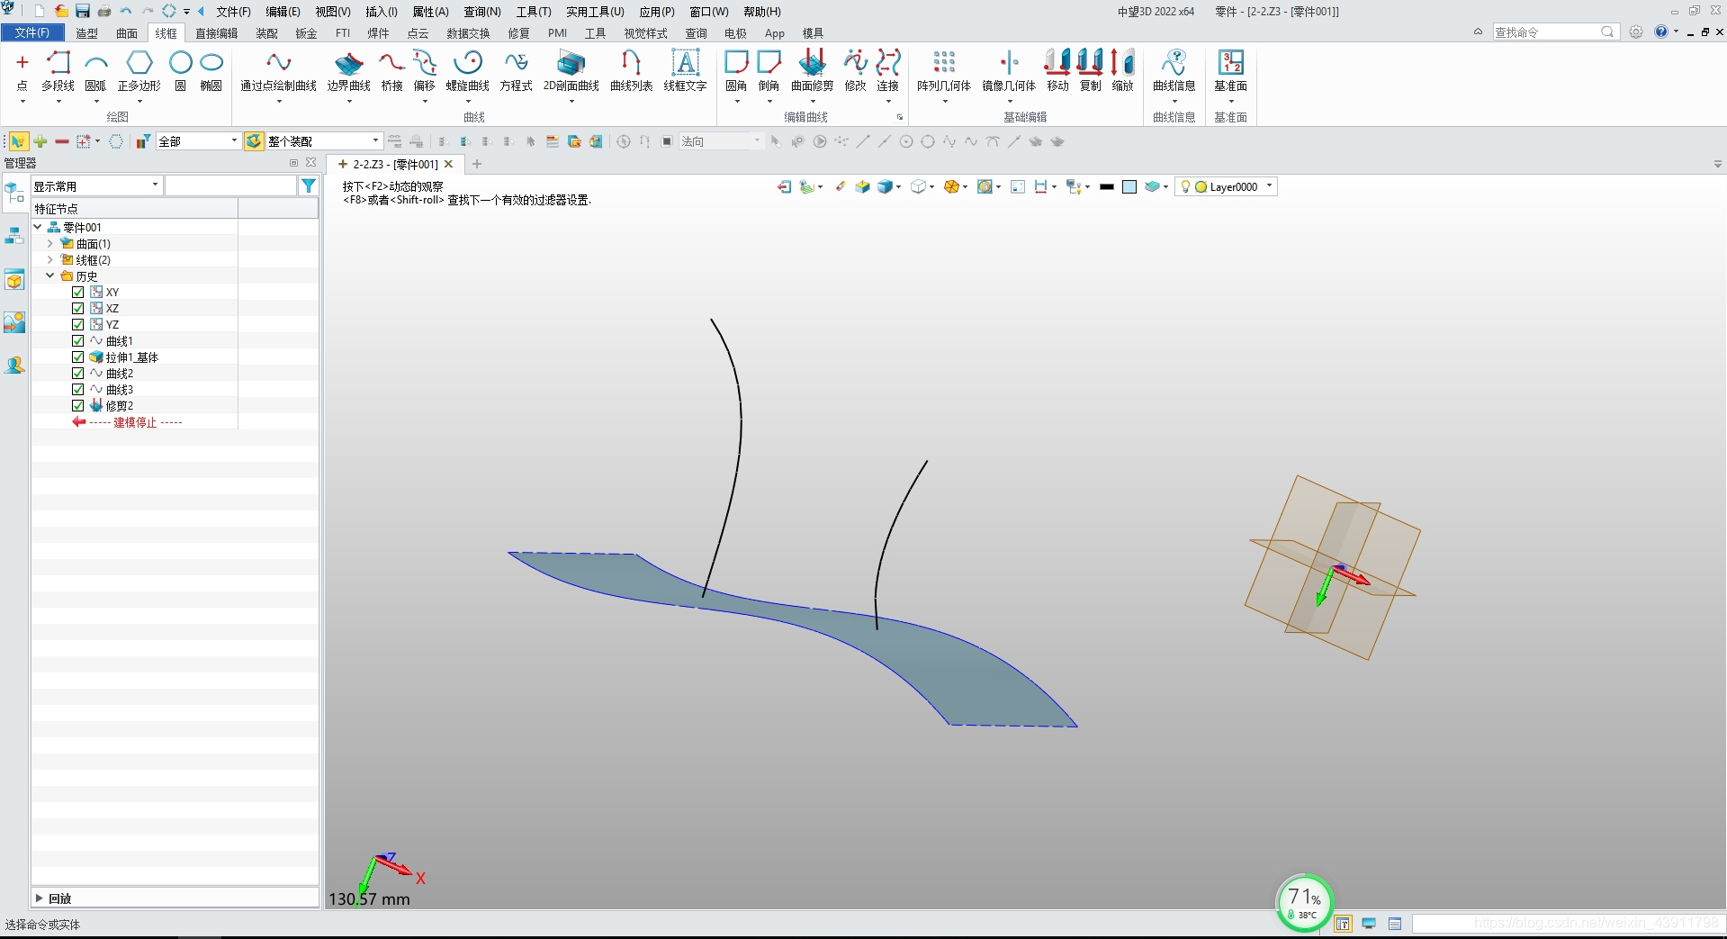Toggle the YZ plane checkbox
This screenshot has height=939, width=1727.
tap(78, 324)
